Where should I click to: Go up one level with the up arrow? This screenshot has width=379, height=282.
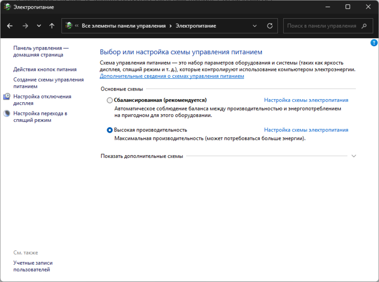52,26
